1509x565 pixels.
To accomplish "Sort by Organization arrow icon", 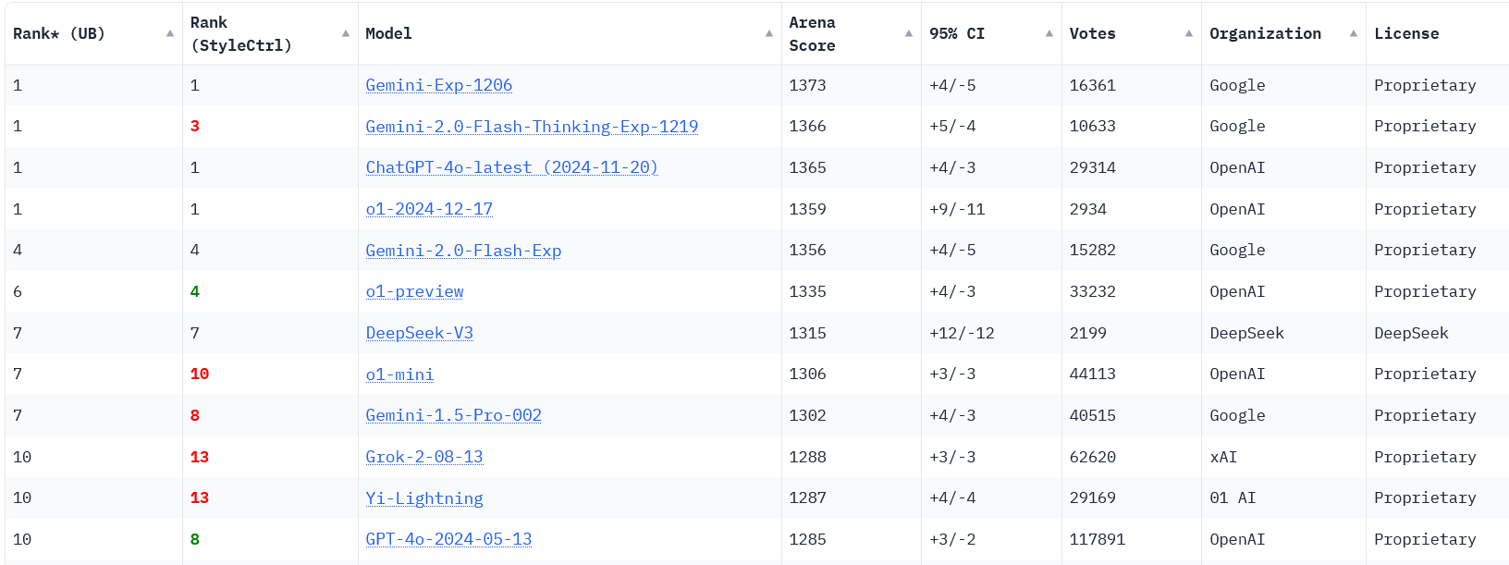I will (x=1354, y=33).
